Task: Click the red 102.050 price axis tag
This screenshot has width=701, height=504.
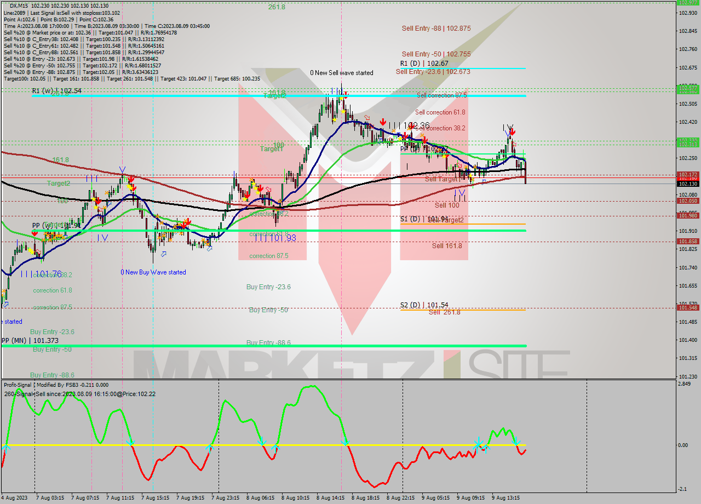Action: (688, 201)
